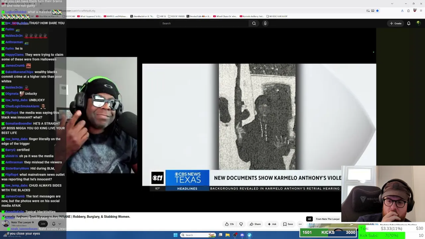
Task: Click the YouTube search magnifier button
Action: (x=254, y=23)
